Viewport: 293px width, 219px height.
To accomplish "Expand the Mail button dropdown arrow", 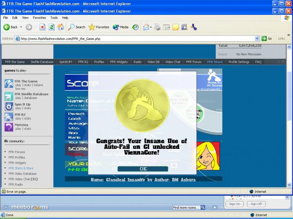I will point(151,27).
